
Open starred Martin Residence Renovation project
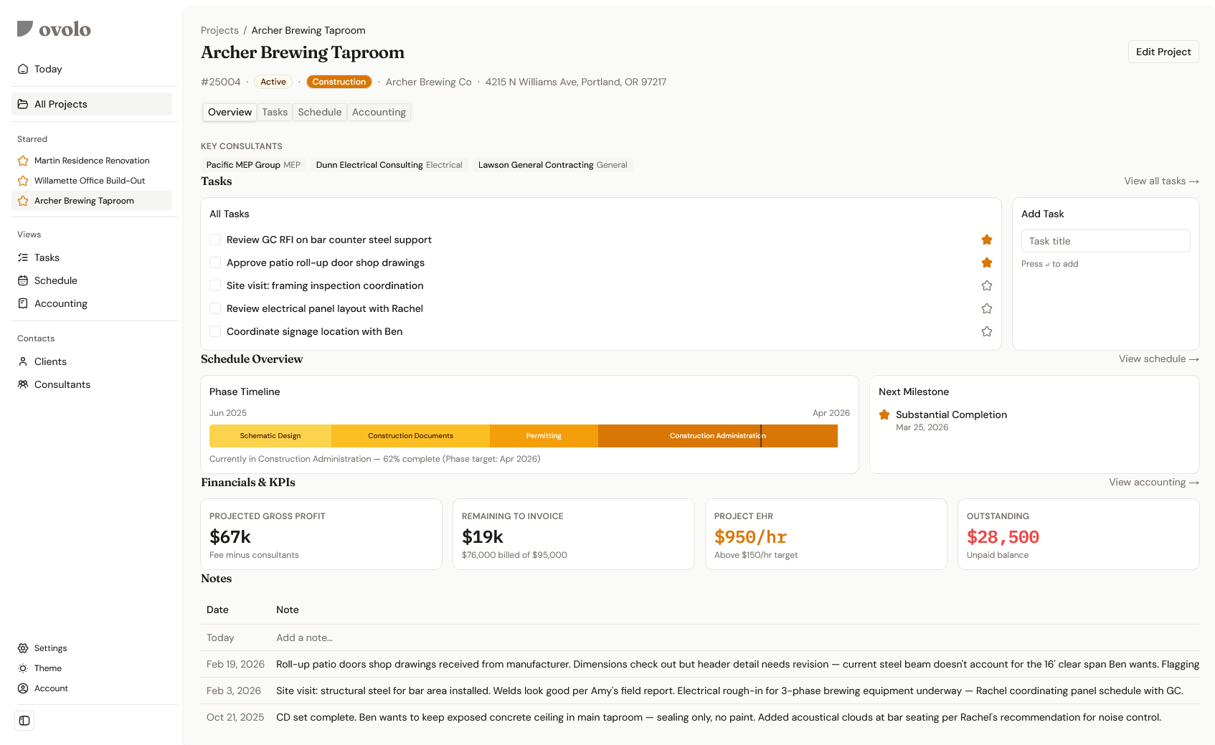click(92, 161)
